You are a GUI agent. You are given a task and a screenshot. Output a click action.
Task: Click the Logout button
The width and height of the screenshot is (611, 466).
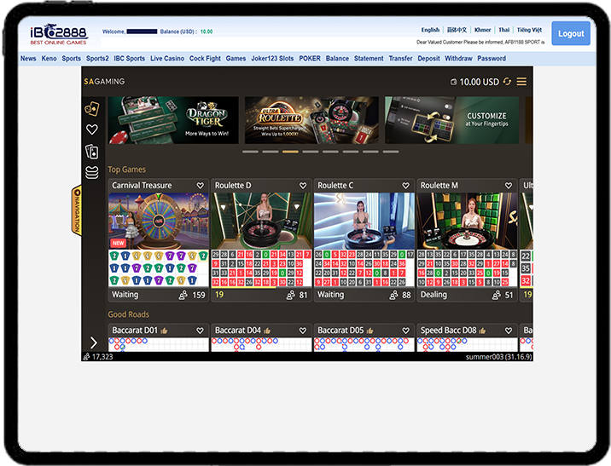coord(570,34)
